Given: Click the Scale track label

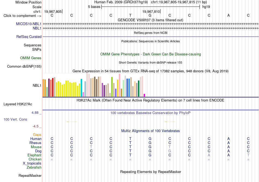Looking at the screenshot, I should pyautogui.click(x=37, y=7).
